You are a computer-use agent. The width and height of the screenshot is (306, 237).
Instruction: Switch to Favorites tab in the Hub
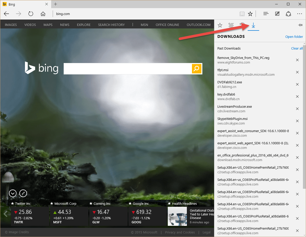[220, 25]
